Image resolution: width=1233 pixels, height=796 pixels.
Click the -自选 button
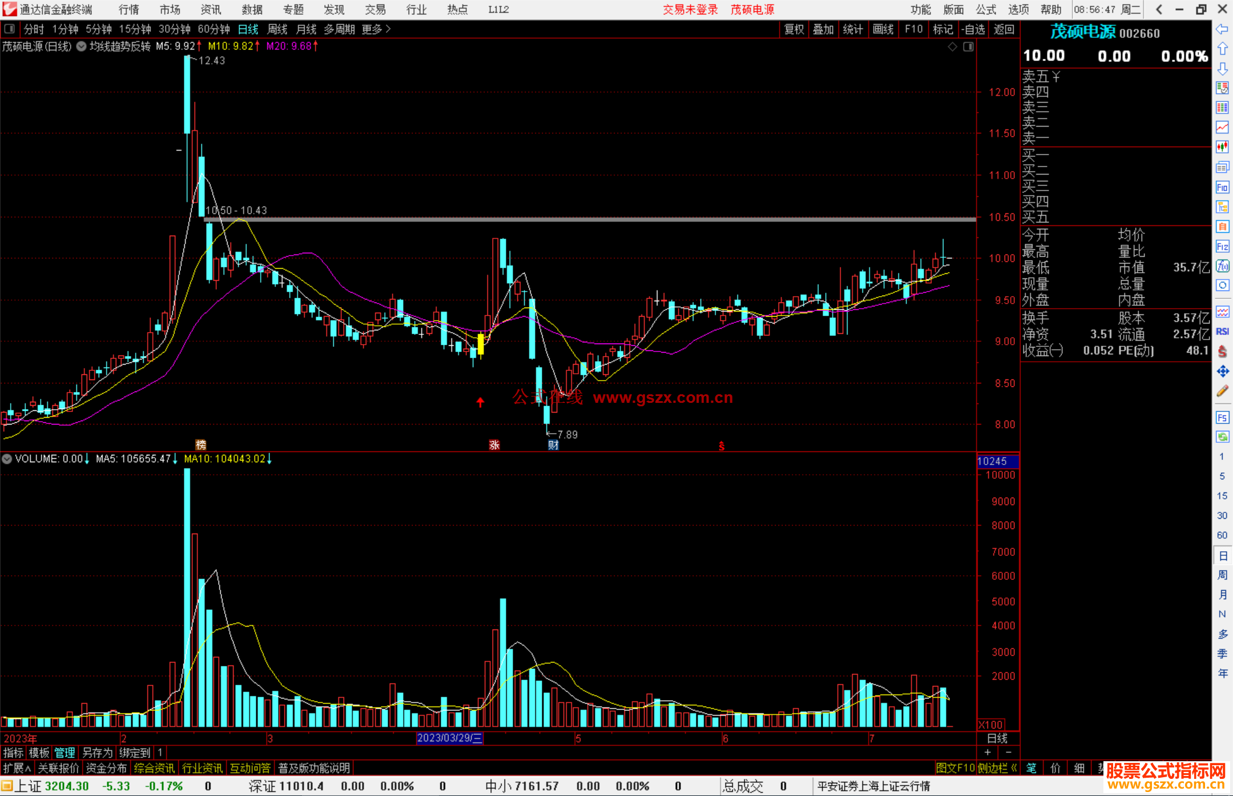click(x=973, y=29)
